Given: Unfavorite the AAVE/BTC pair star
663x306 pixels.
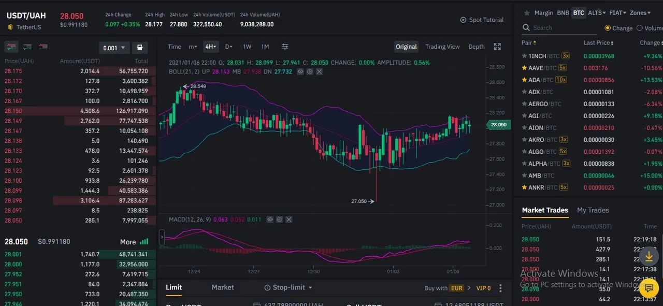Looking at the screenshot, I should pyautogui.click(x=525, y=68).
